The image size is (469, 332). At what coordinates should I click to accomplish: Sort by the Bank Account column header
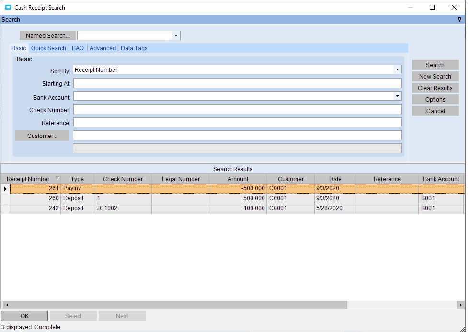pos(441,179)
